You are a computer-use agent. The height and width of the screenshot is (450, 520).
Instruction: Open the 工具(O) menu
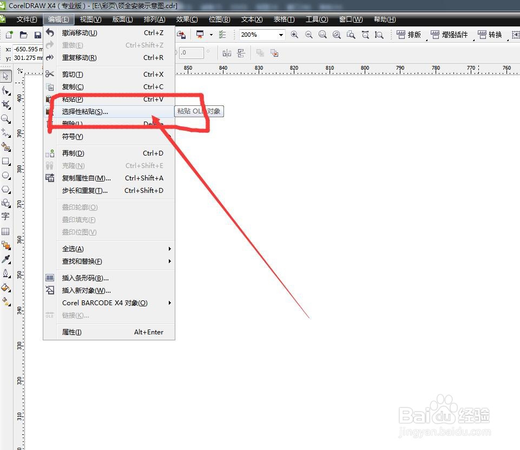coord(317,19)
